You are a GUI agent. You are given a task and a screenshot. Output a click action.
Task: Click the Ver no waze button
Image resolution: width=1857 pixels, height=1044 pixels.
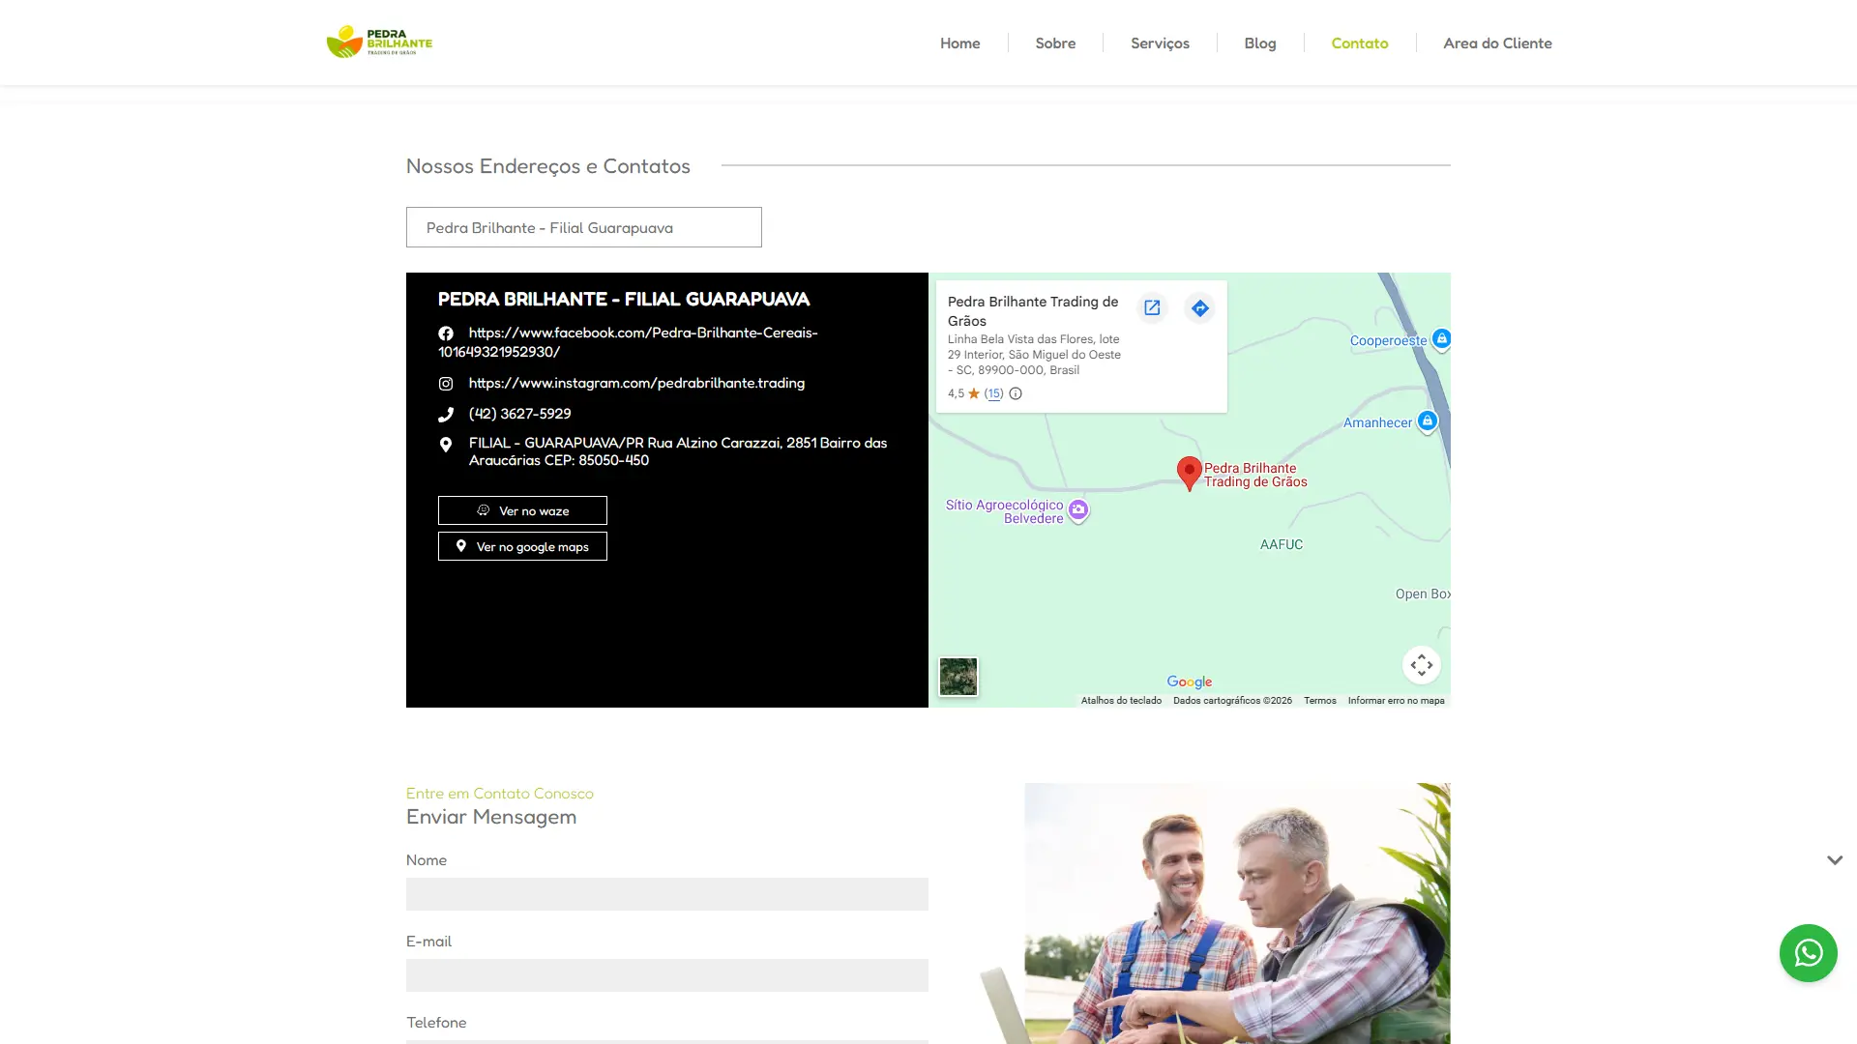click(522, 510)
